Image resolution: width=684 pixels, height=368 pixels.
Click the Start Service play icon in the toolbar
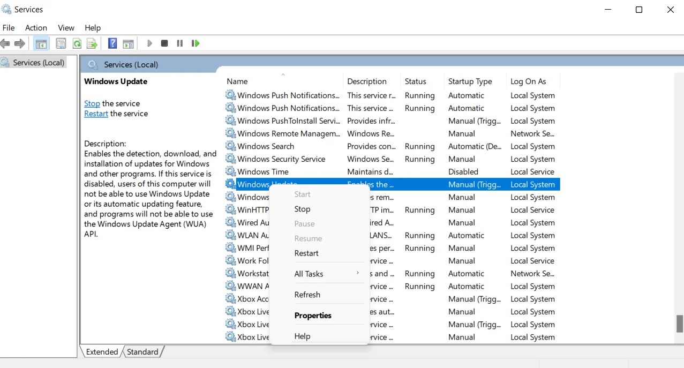(x=149, y=43)
